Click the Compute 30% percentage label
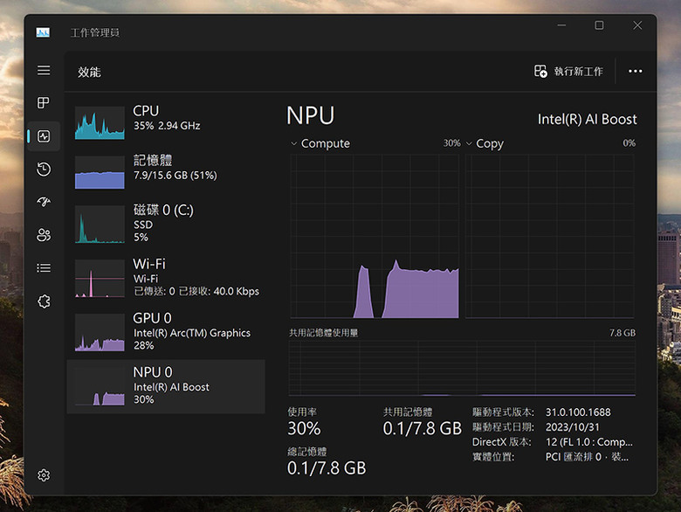 pos(451,143)
